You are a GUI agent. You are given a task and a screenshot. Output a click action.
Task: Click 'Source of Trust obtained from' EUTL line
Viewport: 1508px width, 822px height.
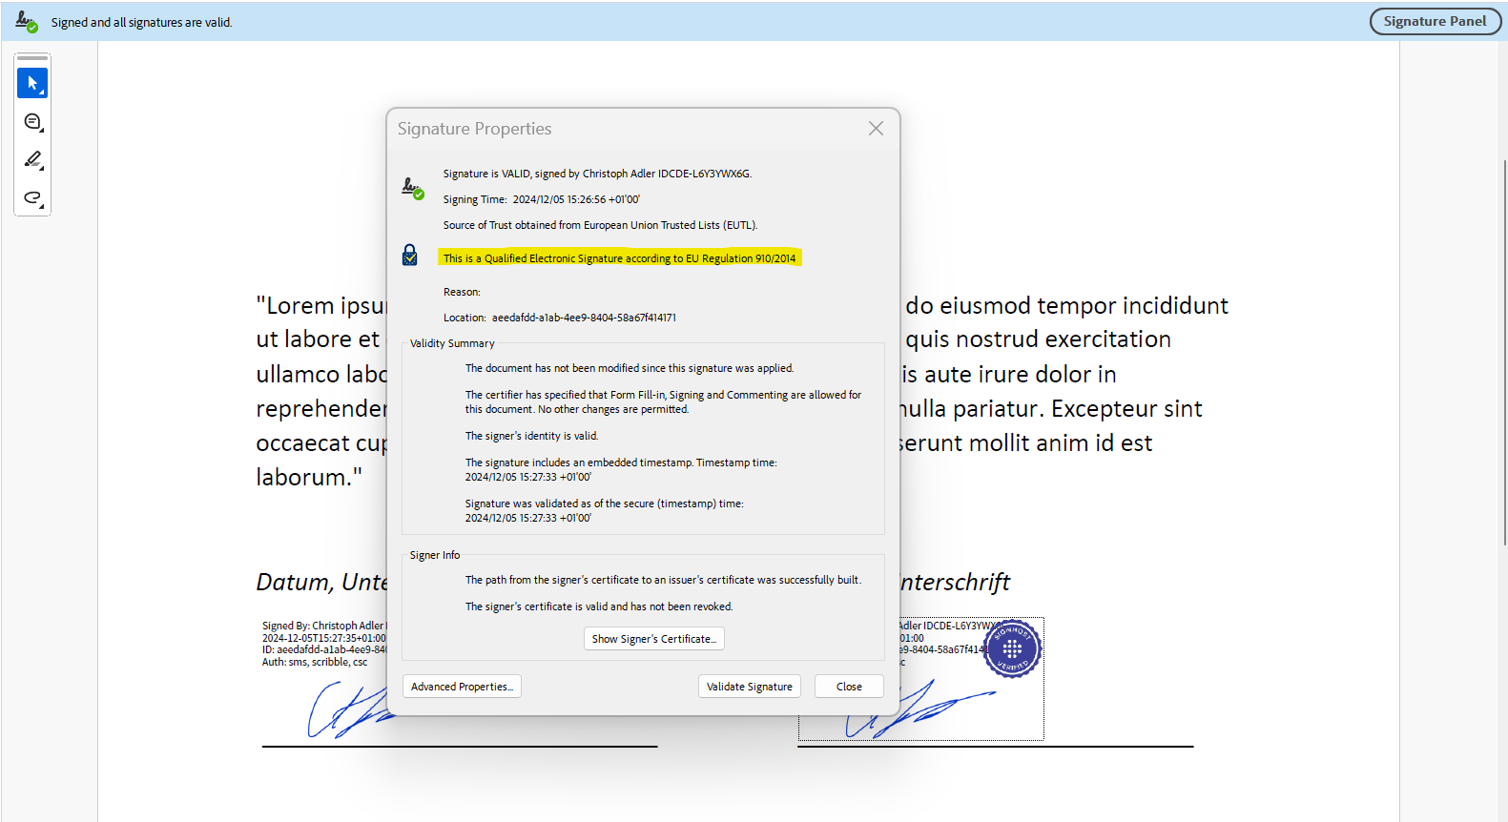point(600,225)
